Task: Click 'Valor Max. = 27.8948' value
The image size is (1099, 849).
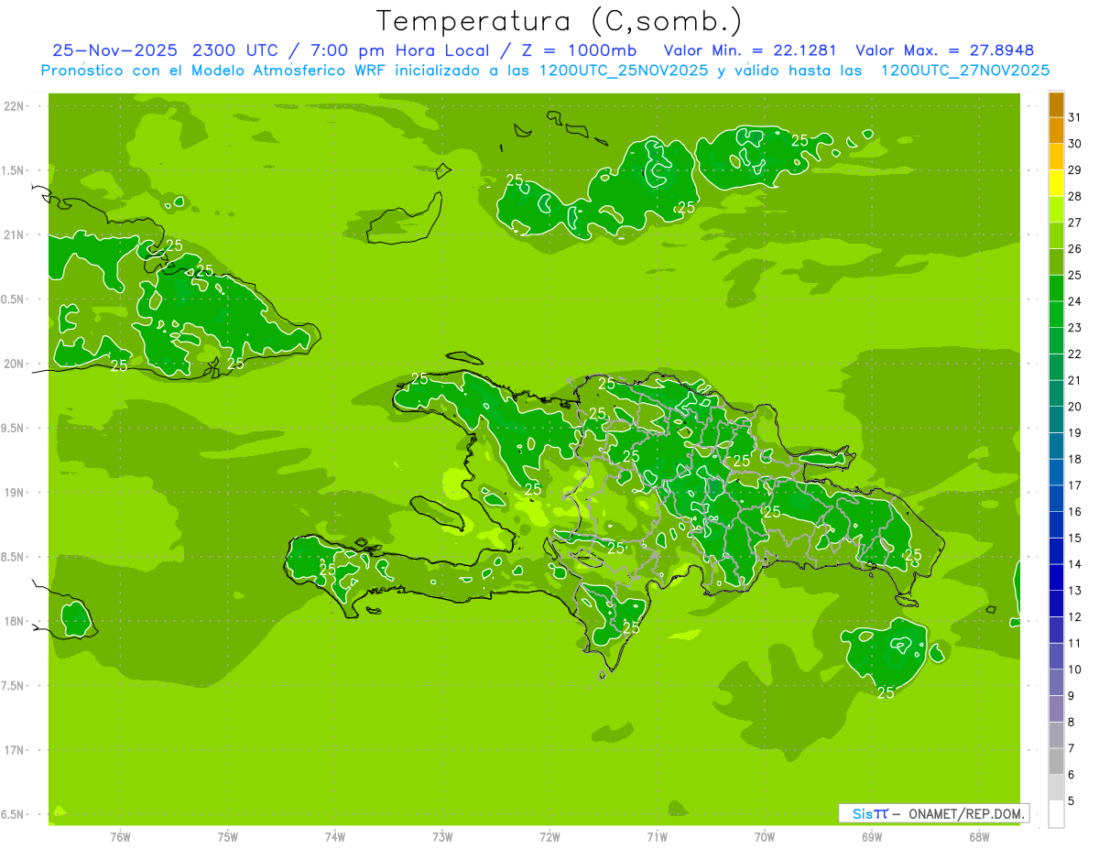Action: click(944, 50)
